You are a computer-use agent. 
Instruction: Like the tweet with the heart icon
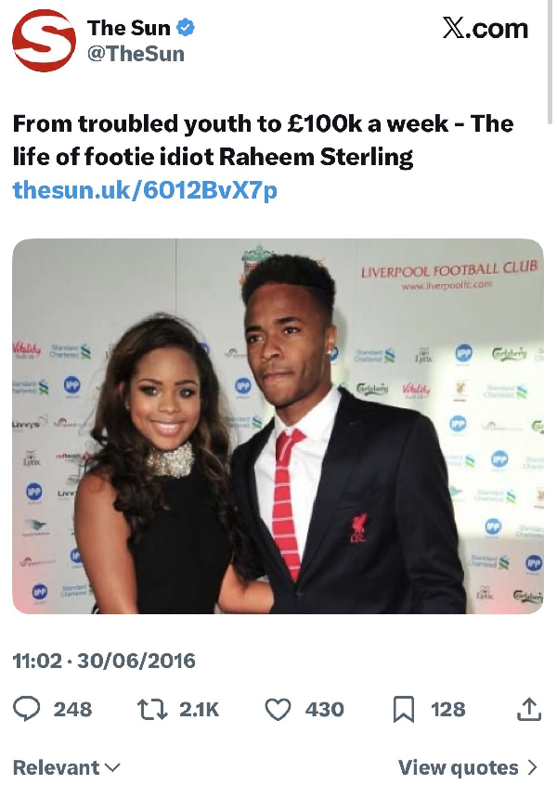point(278,709)
